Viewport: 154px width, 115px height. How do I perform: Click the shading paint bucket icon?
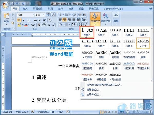tap(60, 24)
